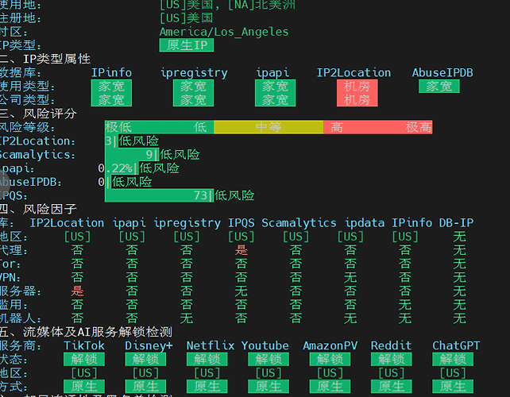Click the [US] region under TikTok

point(84,373)
